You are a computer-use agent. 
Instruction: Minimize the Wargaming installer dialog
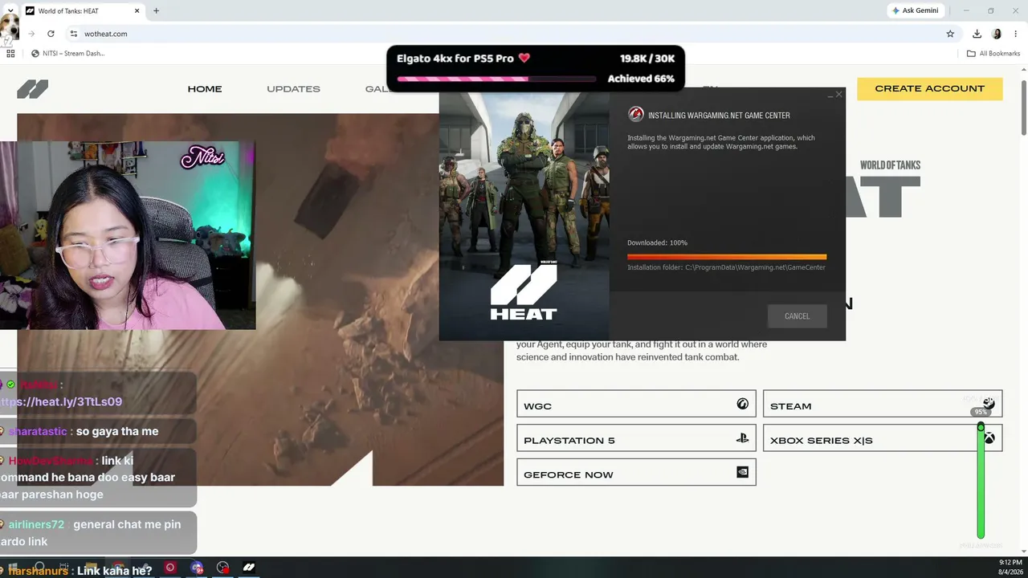pyautogui.click(x=830, y=96)
